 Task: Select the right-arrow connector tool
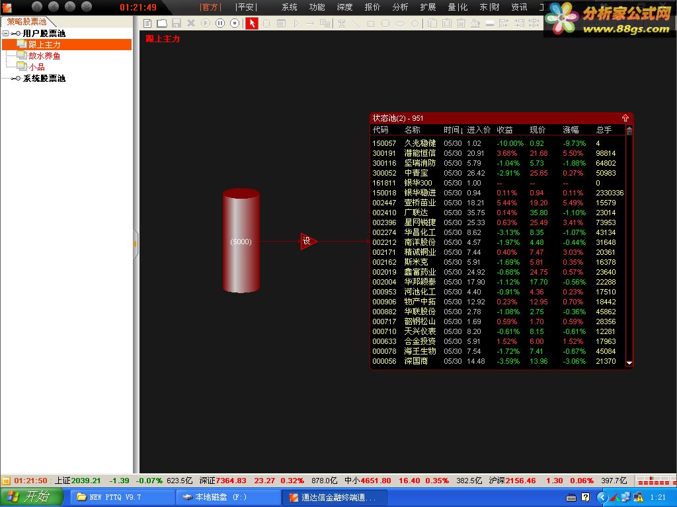309,24
